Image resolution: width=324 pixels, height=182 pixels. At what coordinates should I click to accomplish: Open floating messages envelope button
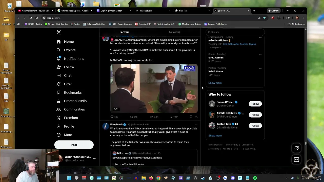click(296, 160)
